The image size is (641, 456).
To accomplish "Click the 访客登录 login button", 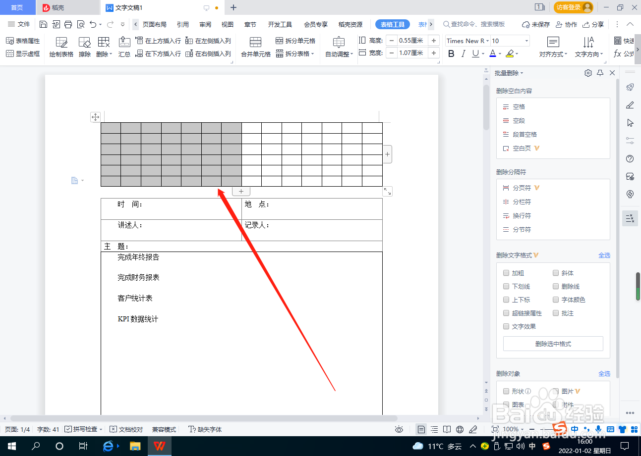I will click(574, 7).
